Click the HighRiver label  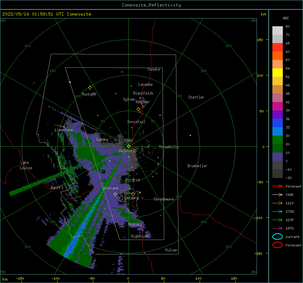pyautogui.click(x=140, y=236)
